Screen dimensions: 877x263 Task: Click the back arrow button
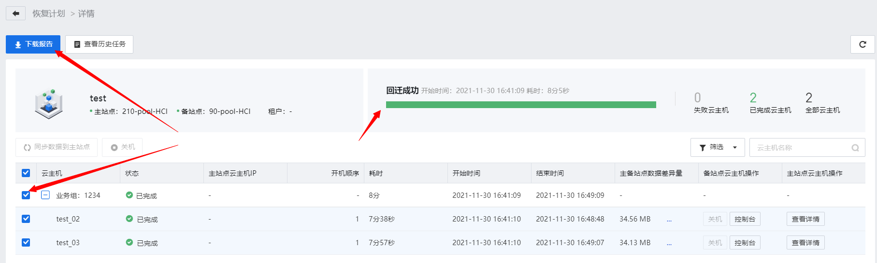(15, 14)
